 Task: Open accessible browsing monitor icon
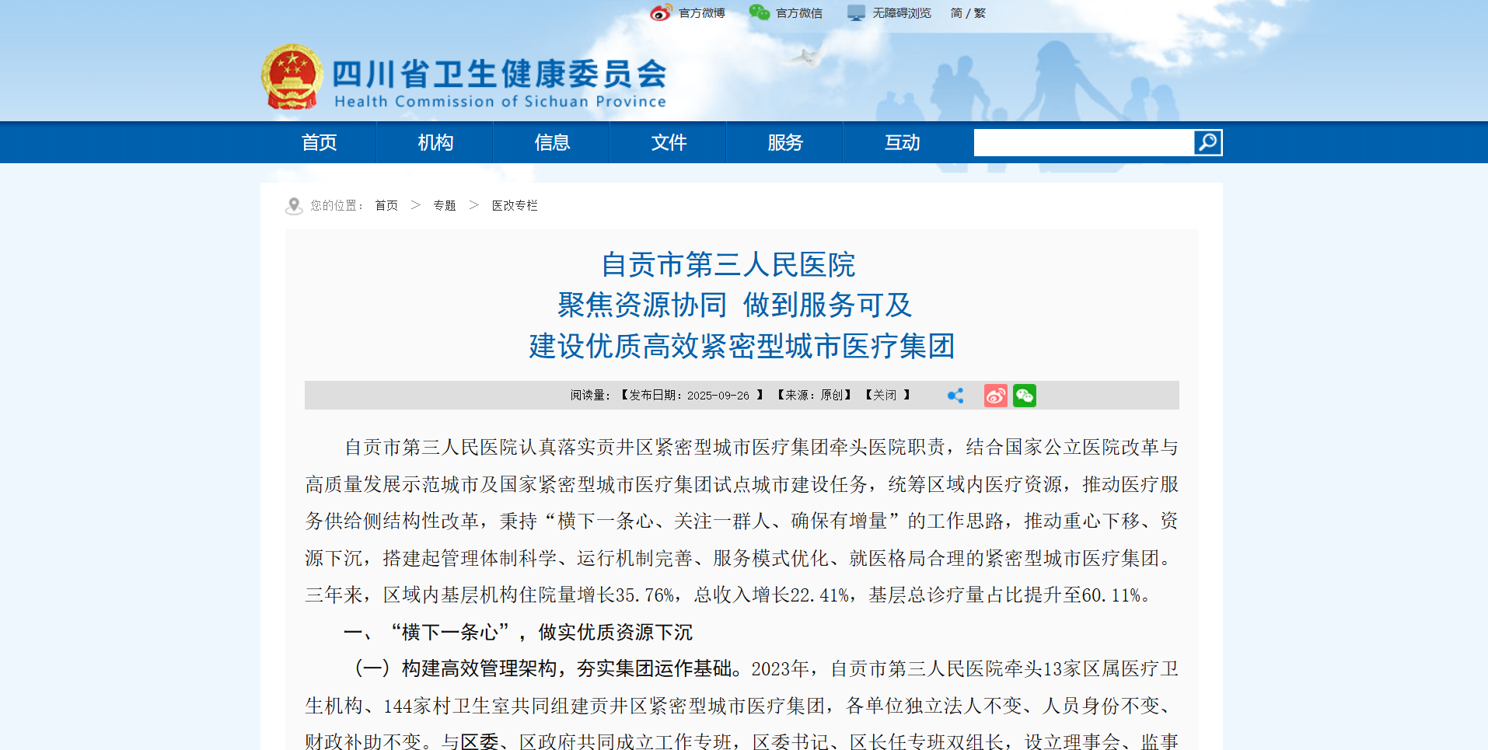856,12
